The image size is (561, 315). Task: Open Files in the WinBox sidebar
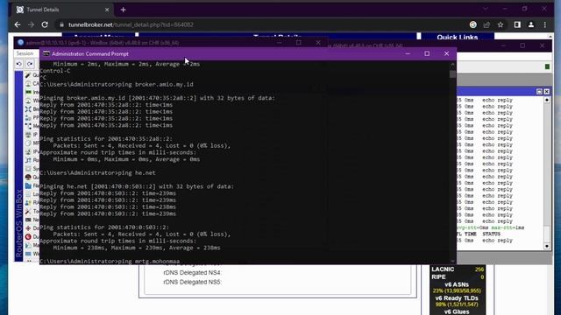32,185
